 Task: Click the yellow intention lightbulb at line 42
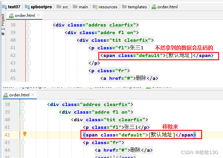click(25, 134)
